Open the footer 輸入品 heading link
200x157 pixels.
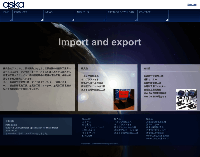point(117,119)
